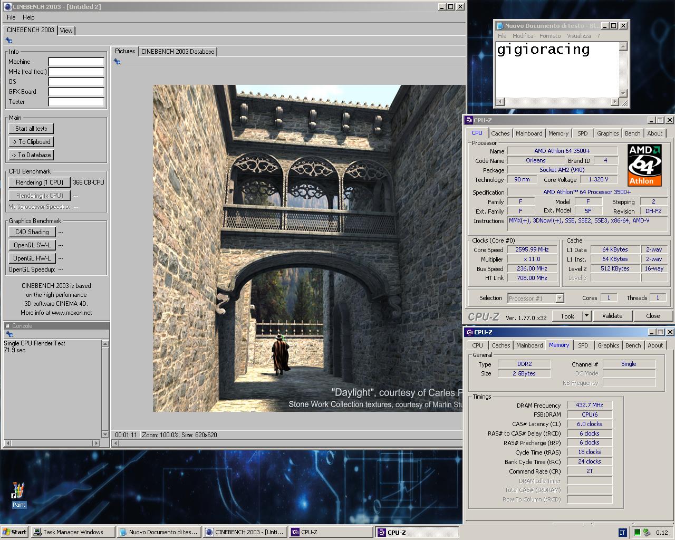Select Caches tab in upper CPU-Z window
This screenshot has width=675, height=540.
[500, 133]
